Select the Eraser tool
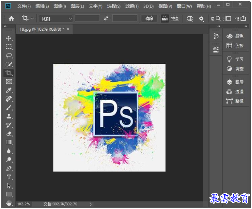The height and width of the screenshot is (209, 252). click(x=9, y=134)
